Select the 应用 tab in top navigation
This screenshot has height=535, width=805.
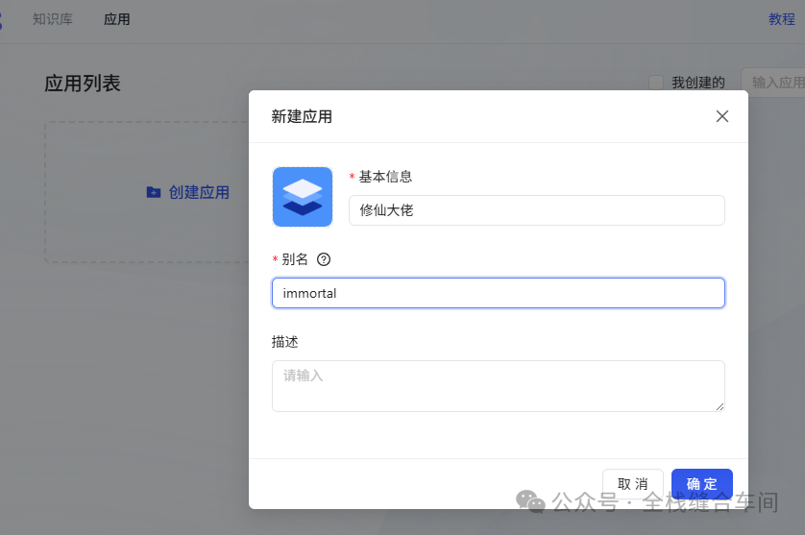click(116, 19)
